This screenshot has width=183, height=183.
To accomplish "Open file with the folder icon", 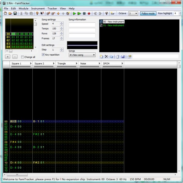I will coord(10,13).
